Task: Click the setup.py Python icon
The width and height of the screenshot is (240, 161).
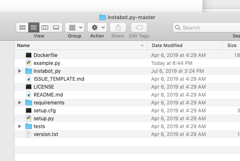Action: tap(29, 119)
